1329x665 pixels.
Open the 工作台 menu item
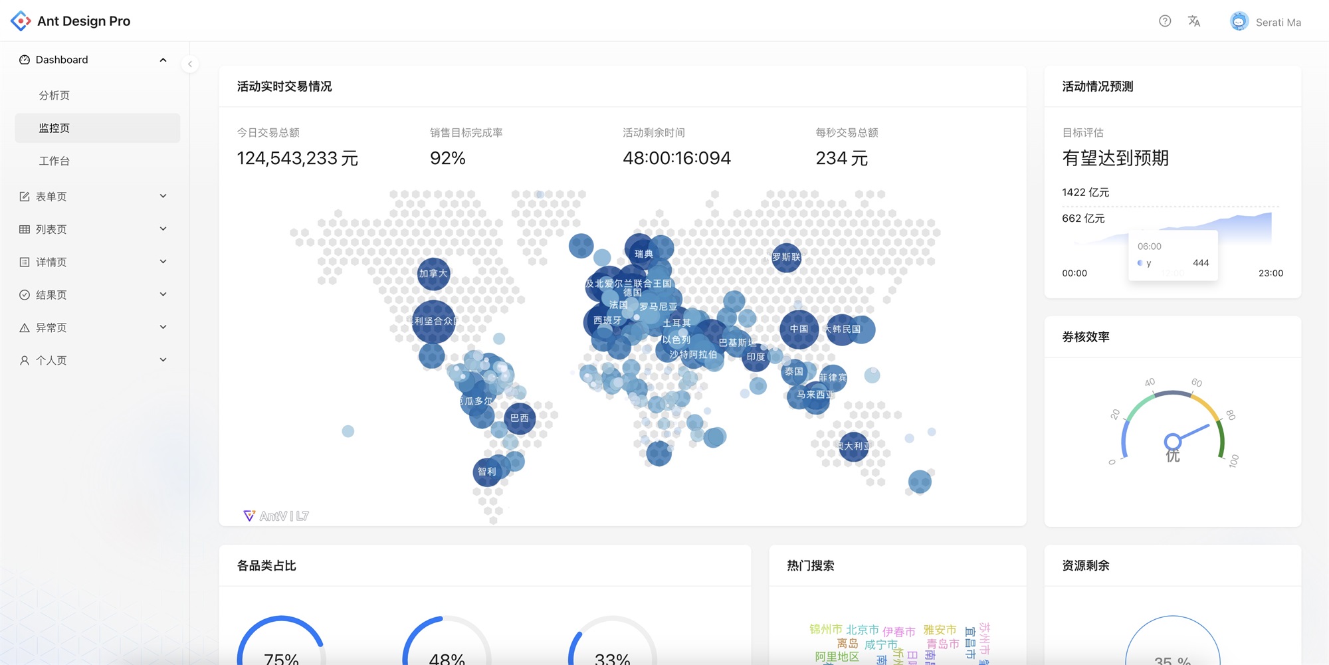click(x=98, y=161)
